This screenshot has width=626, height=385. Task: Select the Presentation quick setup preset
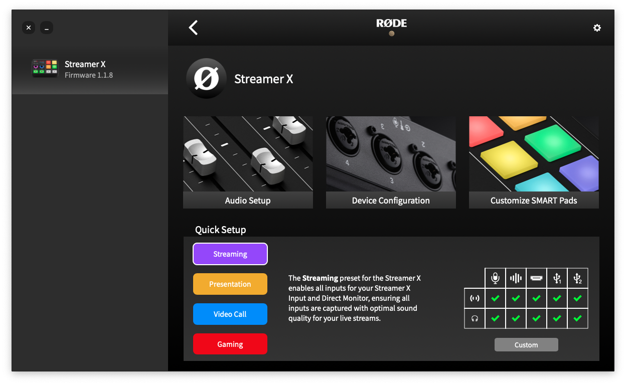pos(230,284)
